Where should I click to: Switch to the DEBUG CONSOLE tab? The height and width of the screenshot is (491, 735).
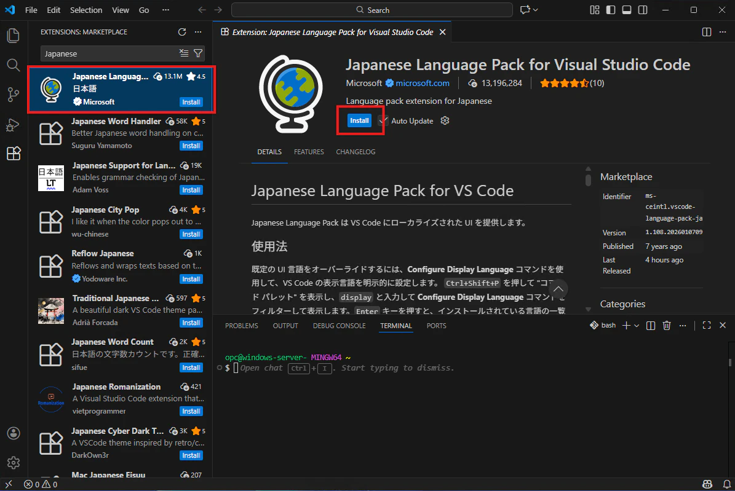tap(340, 326)
